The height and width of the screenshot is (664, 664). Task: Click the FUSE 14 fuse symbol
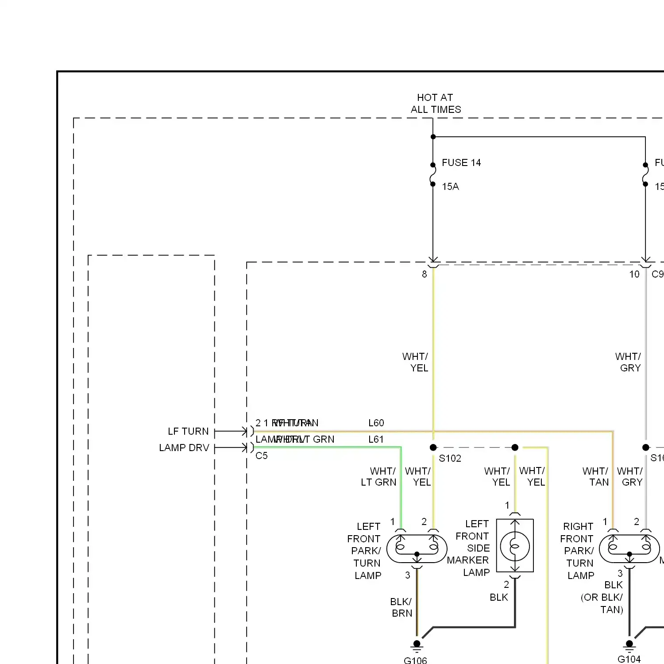pyautogui.click(x=433, y=174)
